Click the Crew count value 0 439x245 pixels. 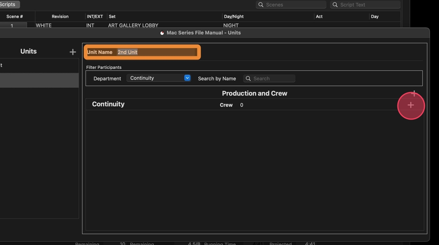[x=241, y=105]
